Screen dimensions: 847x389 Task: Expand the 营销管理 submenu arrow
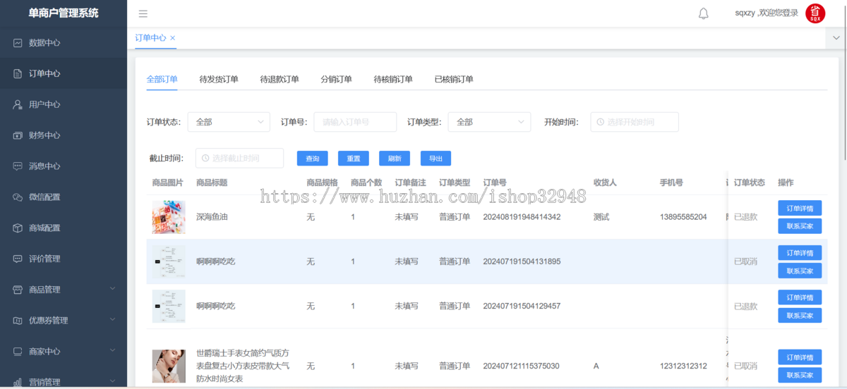click(113, 382)
